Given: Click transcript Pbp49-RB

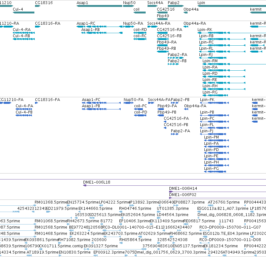Looking at the screenshot, I should 162,52.
